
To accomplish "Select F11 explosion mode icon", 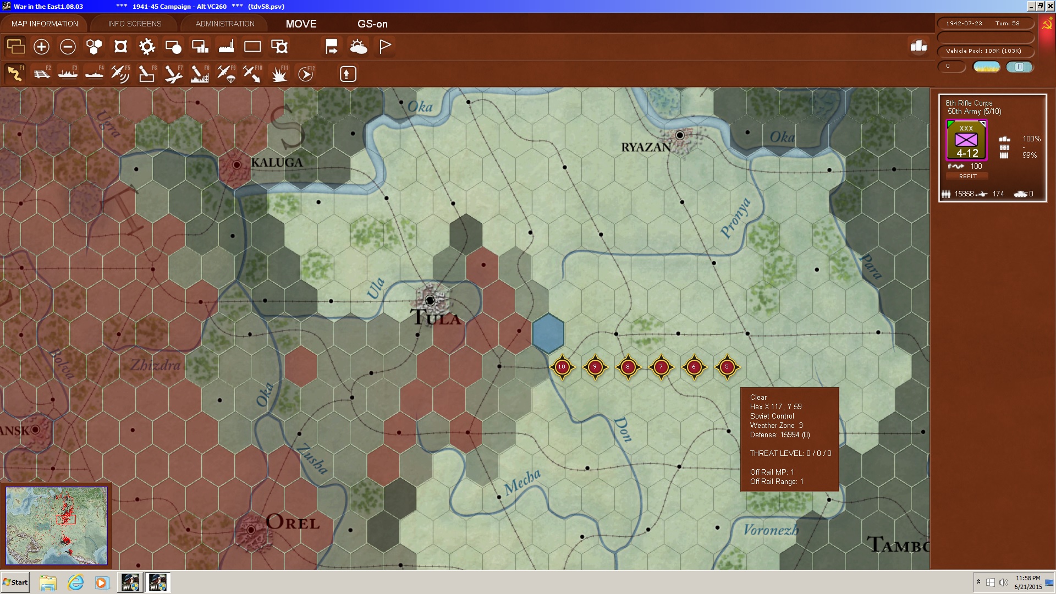I will click(x=279, y=74).
